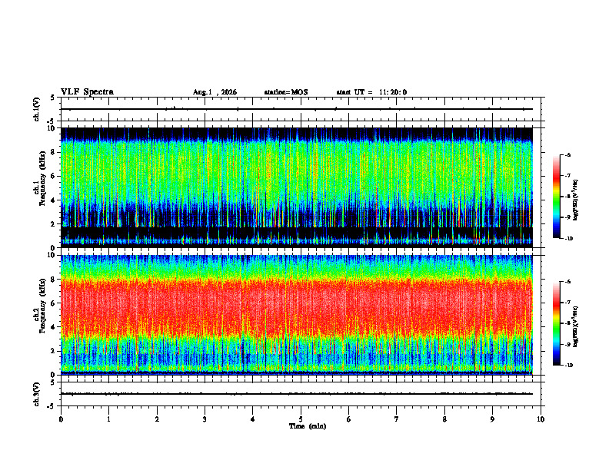Click the ch.1 color scale bar

(556, 197)
